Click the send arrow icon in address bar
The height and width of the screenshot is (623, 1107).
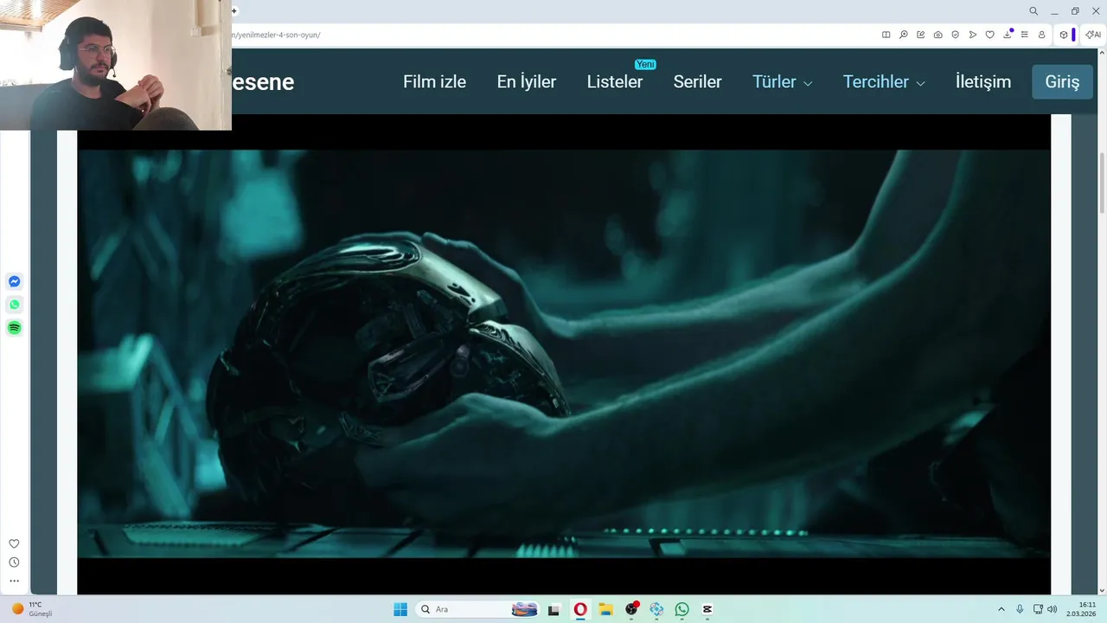[972, 35]
